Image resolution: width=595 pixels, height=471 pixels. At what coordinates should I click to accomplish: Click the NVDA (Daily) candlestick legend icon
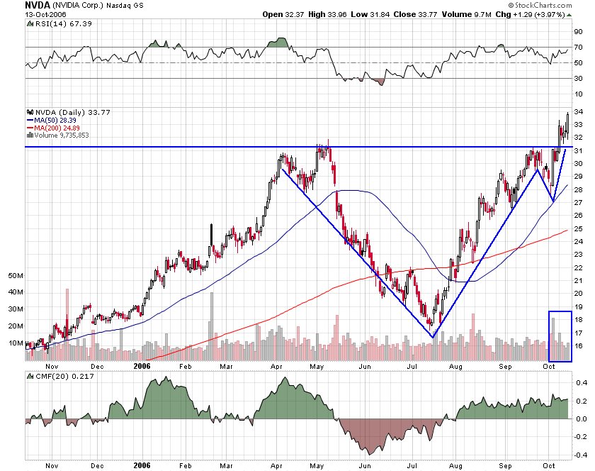[x=30, y=112]
